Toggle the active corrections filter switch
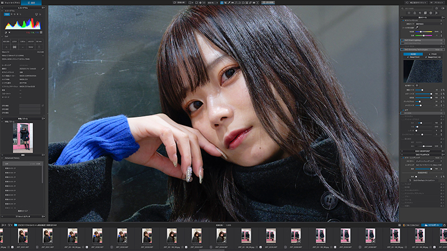 (443, 8)
